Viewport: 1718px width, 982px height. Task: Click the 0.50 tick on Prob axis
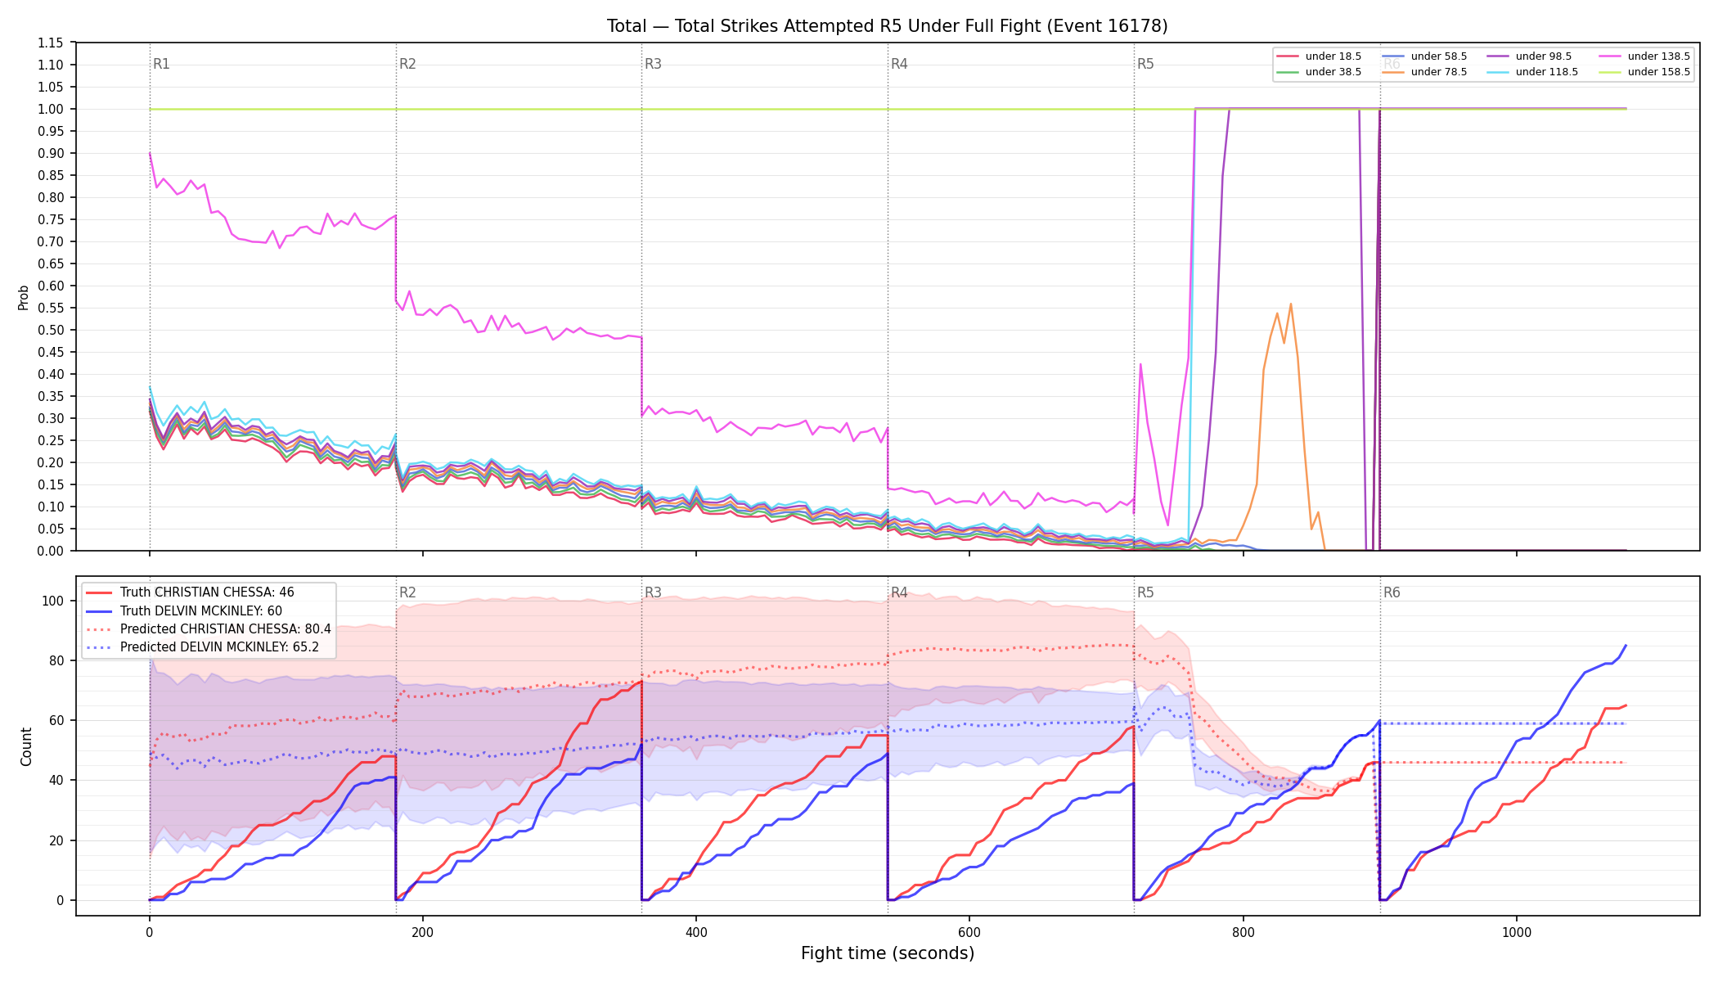pyautogui.click(x=51, y=330)
